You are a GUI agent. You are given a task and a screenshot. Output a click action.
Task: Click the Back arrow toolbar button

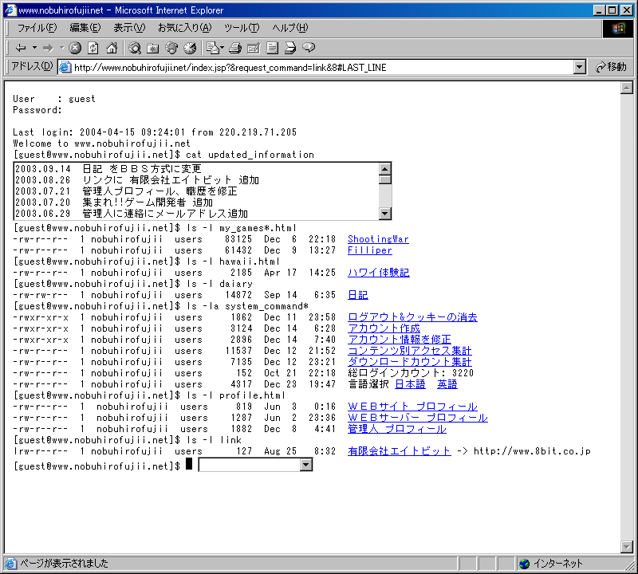tap(21, 48)
